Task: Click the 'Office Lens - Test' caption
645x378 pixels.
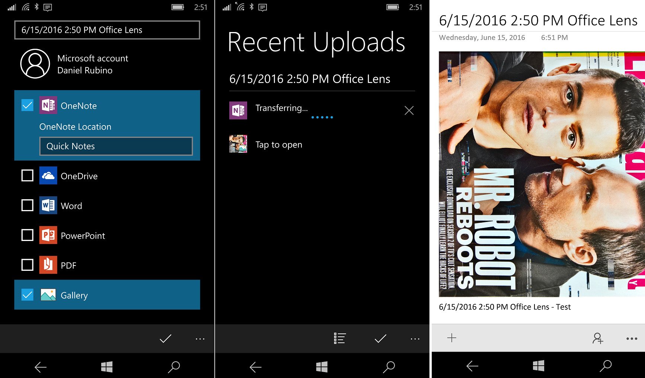Action: pyautogui.click(x=505, y=307)
